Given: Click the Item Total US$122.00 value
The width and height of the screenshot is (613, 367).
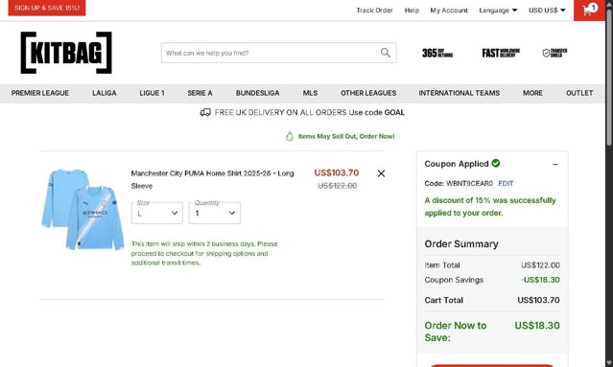Looking at the screenshot, I should pos(540,265).
